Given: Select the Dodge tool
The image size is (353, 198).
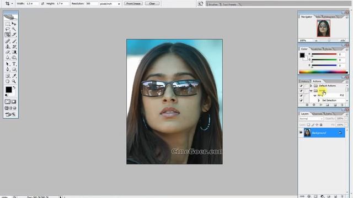Looking at the screenshot, I should 14,57.
